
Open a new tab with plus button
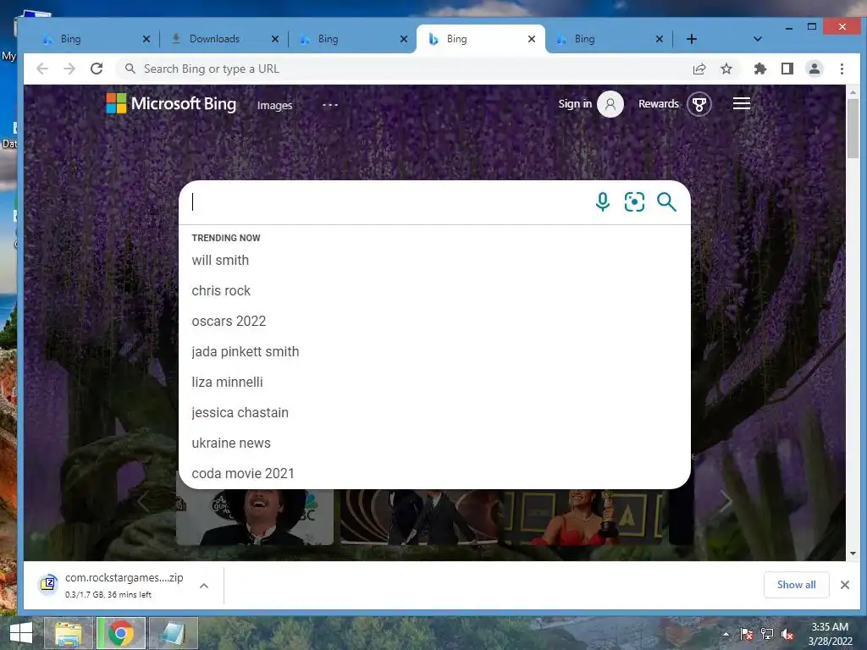[691, 39]
